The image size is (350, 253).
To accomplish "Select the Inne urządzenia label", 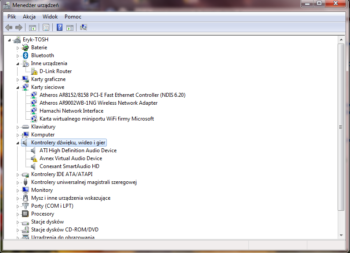I will coord(49,63).
